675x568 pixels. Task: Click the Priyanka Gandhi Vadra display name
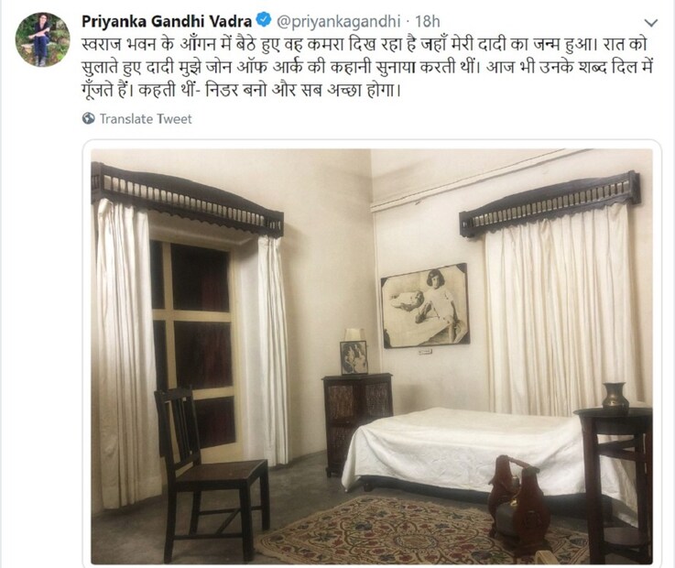tap(167, 21)
